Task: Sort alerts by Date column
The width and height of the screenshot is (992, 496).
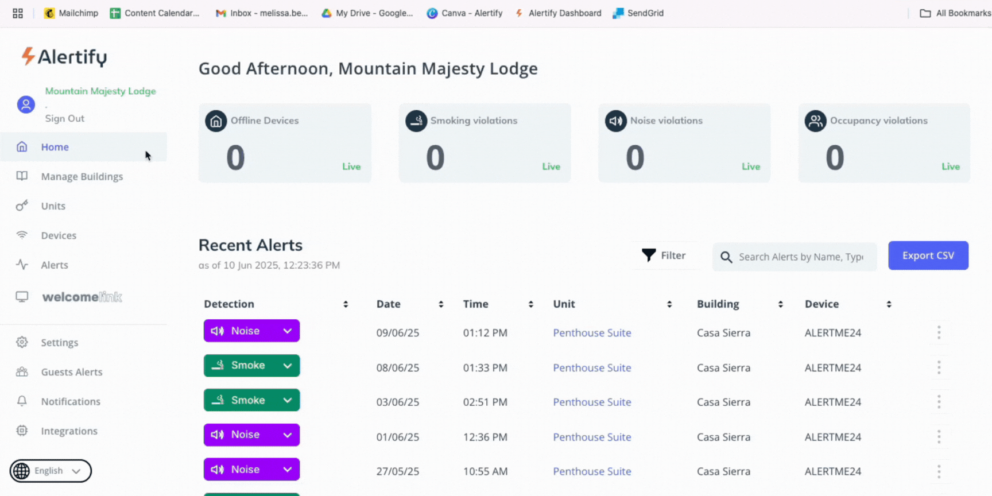Action: click(x=441, y=304)
